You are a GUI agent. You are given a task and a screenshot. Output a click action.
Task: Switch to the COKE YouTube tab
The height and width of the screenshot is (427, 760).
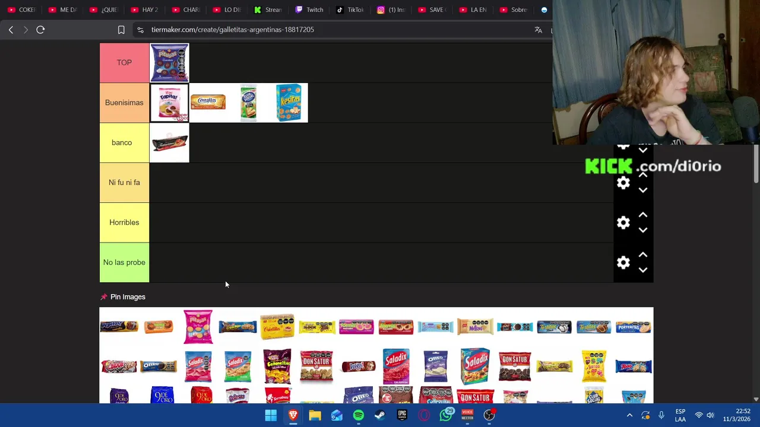click(x=21, y=9)
